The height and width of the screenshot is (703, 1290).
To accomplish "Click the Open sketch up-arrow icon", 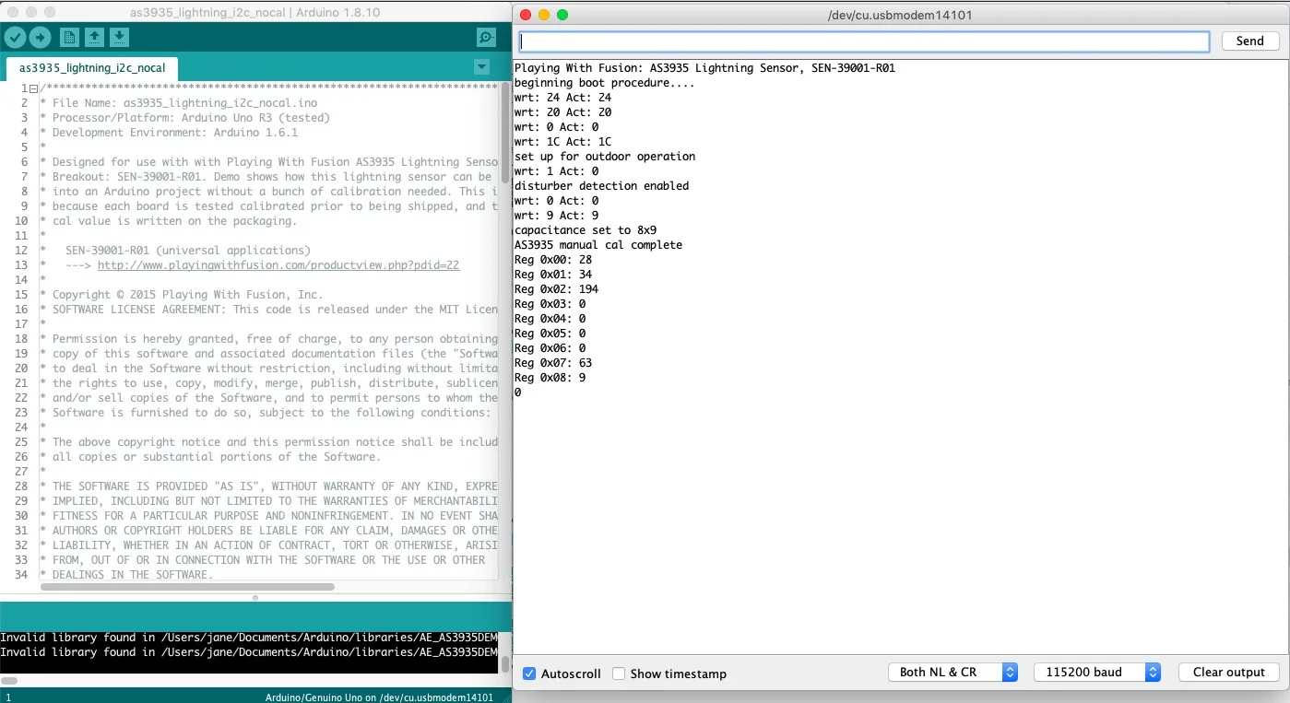I will coord(94,37).
